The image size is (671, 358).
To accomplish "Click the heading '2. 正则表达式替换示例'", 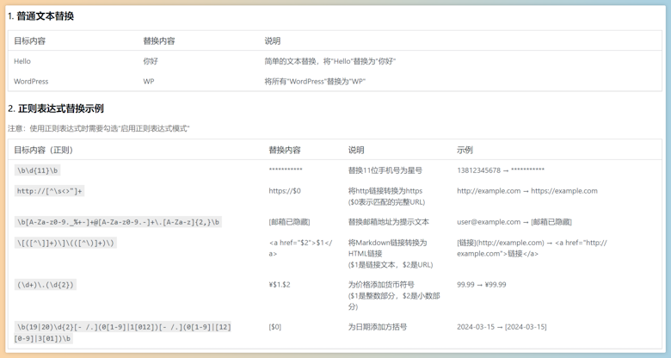I will coord(56,108).
